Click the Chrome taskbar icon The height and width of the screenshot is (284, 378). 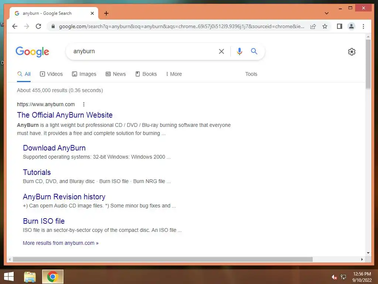[53, 277]
